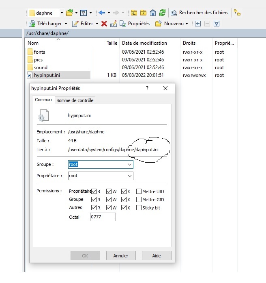This screenshot has height=283, width=266.
Task: Click the Nouveau button
Action: point(169,24)
